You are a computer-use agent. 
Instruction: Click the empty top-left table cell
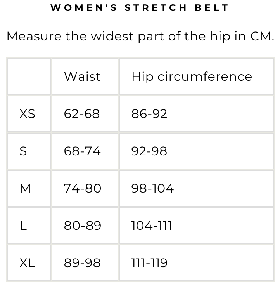(29, 76)
